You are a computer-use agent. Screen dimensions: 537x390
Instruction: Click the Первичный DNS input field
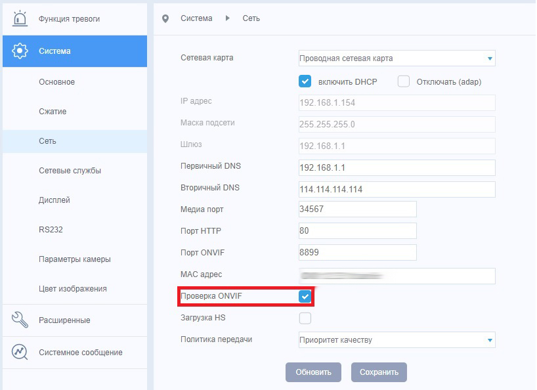click(397, 167)
